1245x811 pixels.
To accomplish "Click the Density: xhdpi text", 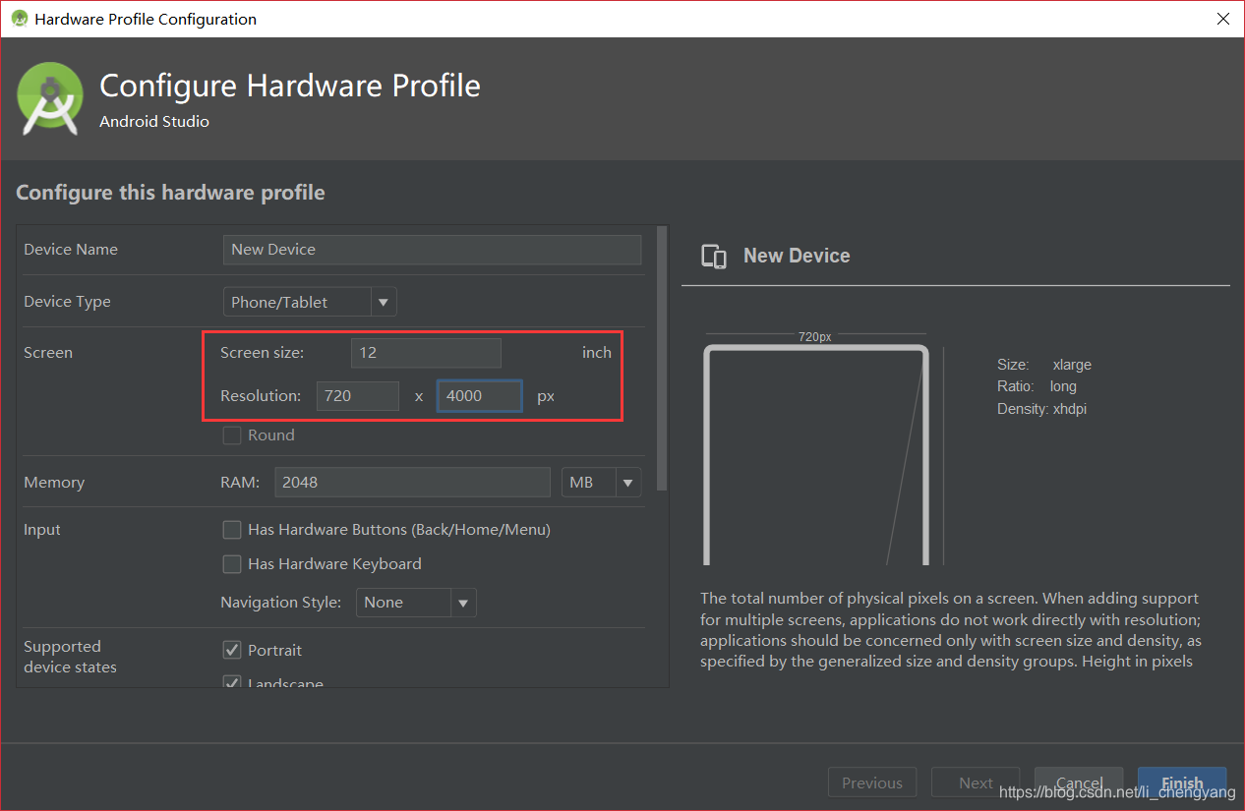I will (1041, 409).
